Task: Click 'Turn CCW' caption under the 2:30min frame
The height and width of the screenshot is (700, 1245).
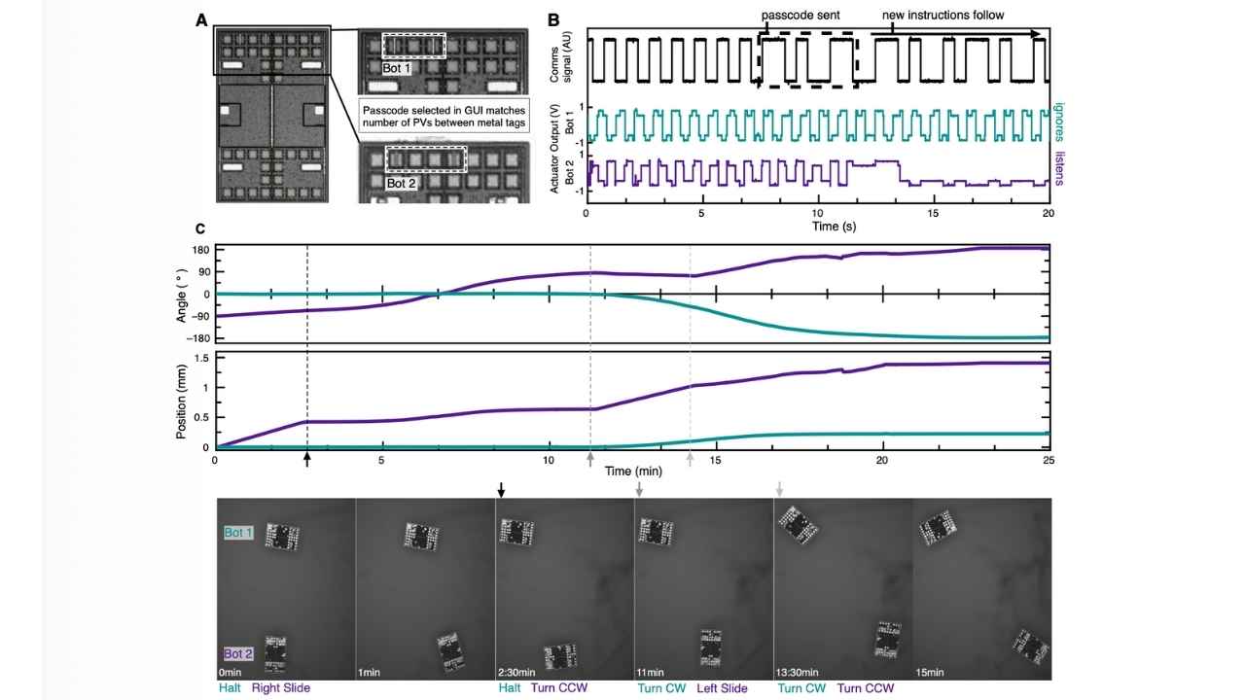Action: point(559,688)
